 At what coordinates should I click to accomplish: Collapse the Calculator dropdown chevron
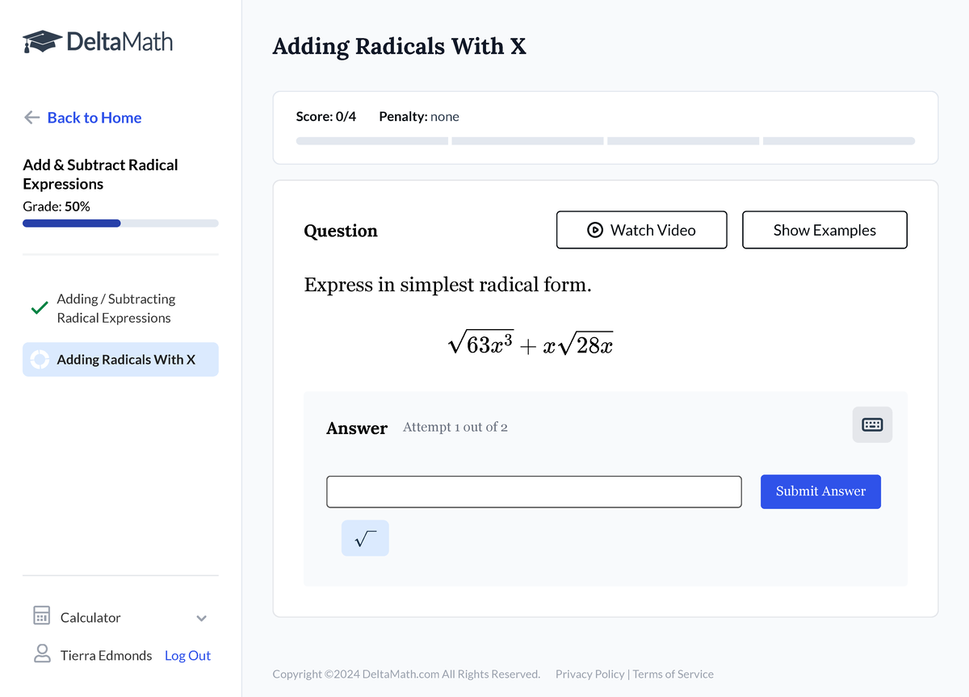click(x=201, y=617)
